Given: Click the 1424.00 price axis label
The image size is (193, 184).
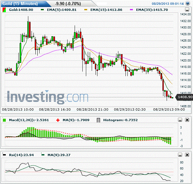Looking at the screenshot, I should 186,47.
